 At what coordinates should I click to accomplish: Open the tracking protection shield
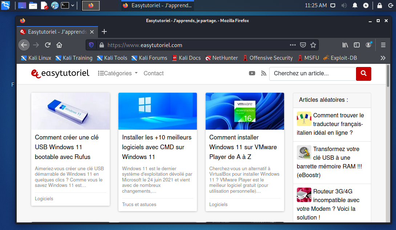point(91,45)
